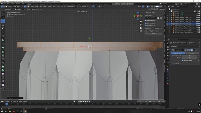Screen dimensions: 201x113
Task: Hide SM_Mod_Museum_Corner_2_01 with its eye icon
Action: tap(197, 17)
